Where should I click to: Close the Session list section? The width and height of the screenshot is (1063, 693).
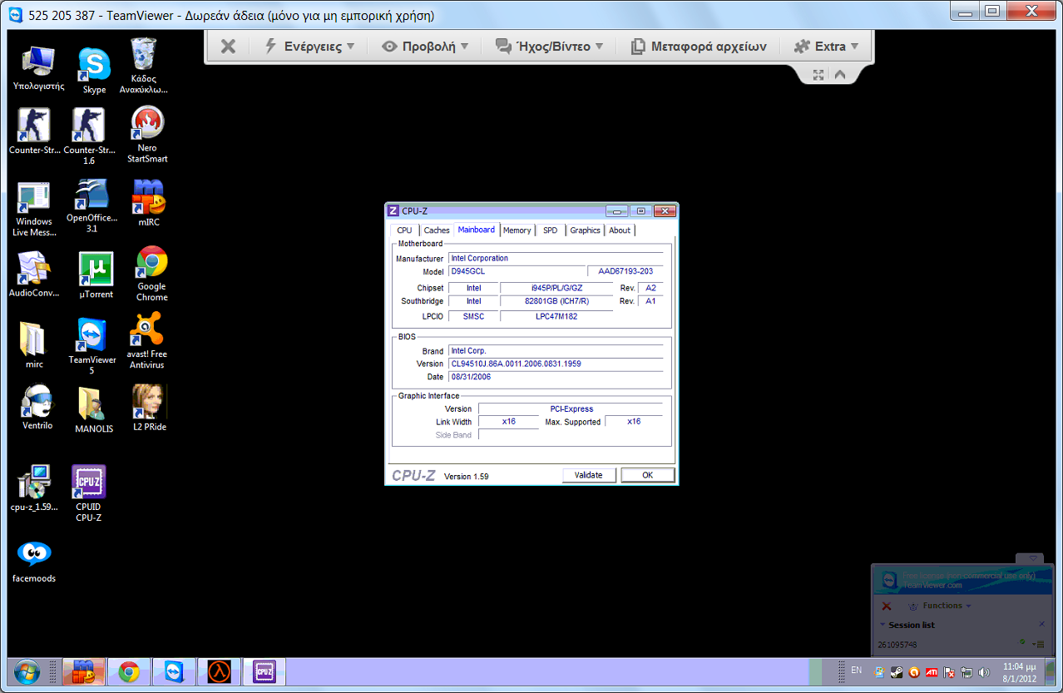(1041, 625)
